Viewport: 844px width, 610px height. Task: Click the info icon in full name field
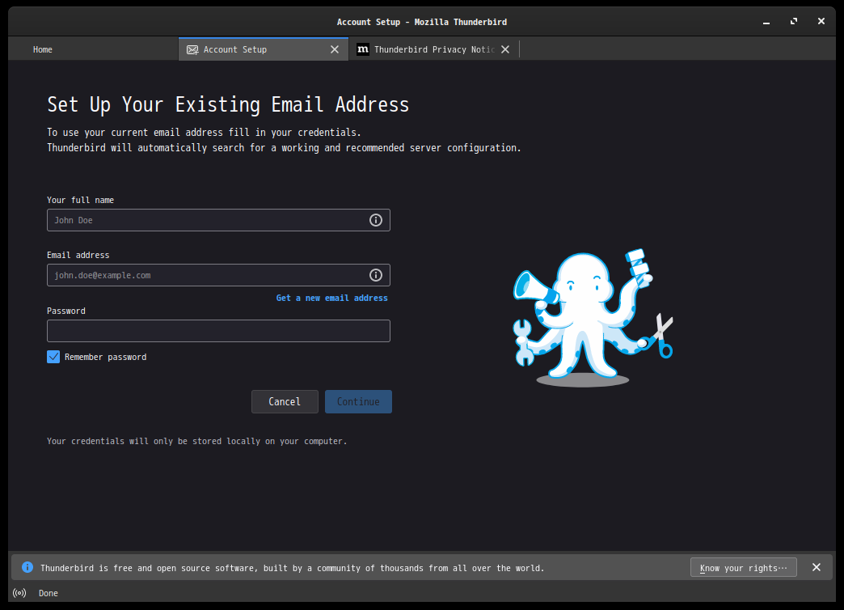click(x=376, y=220)
